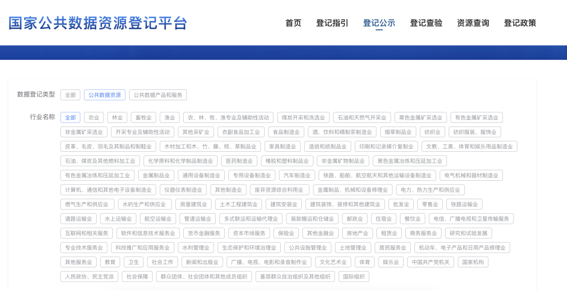
Task: Choose 造纸和纸制品业 tag
Action: [x=328, y=146]
